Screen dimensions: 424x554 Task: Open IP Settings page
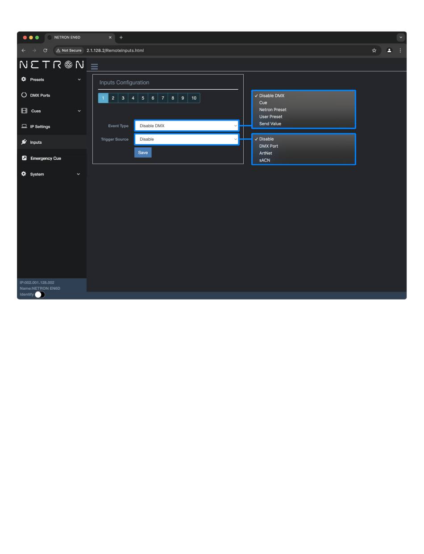pos(40,127)
